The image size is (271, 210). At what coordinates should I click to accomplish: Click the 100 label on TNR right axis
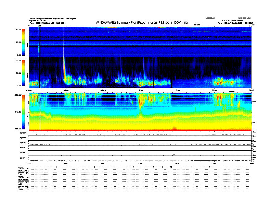(254, 102)
